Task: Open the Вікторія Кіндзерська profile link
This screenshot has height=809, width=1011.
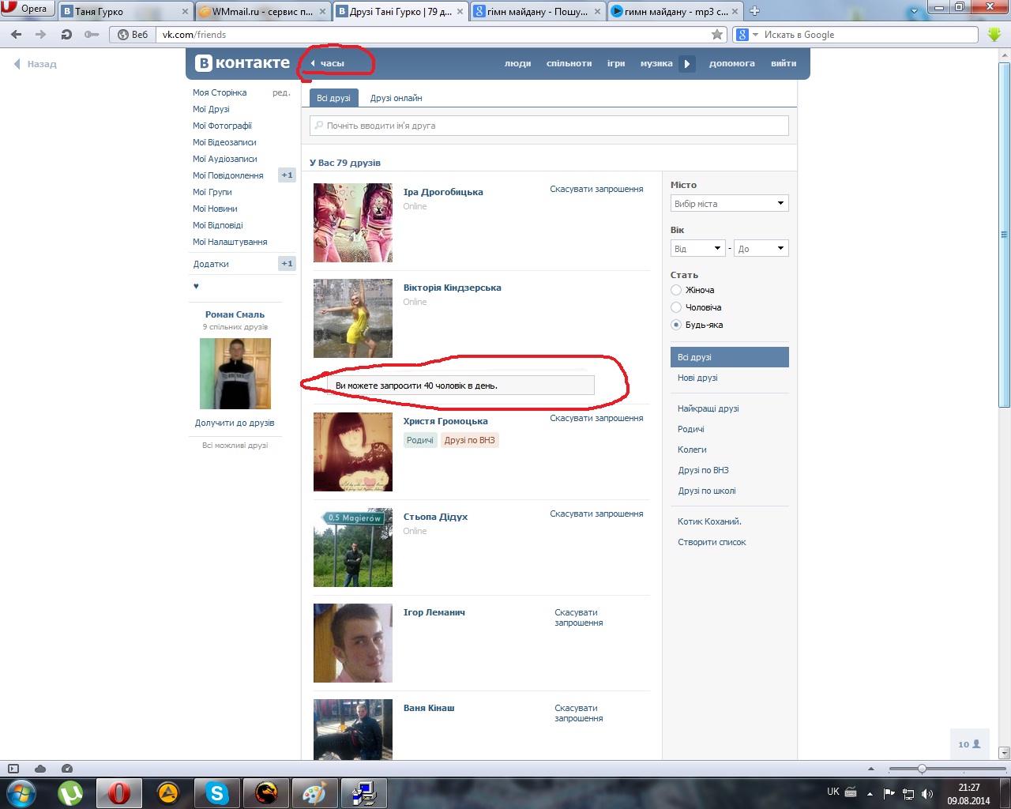Action: (x=452, y=288)
